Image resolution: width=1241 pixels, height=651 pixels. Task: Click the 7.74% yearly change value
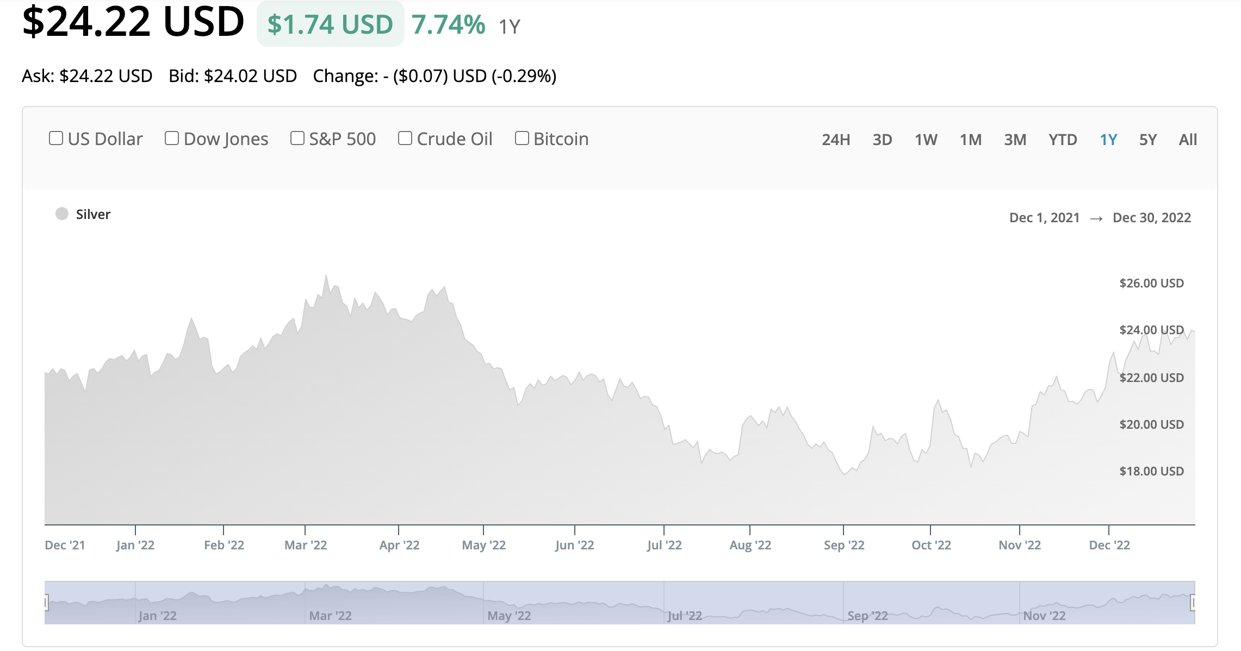[448, 24]
